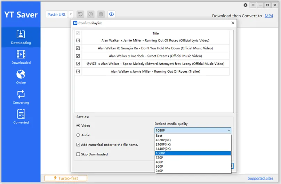Open the Downloaded videos section
This screenshot has height=184, width=281.
pos(21,57)
